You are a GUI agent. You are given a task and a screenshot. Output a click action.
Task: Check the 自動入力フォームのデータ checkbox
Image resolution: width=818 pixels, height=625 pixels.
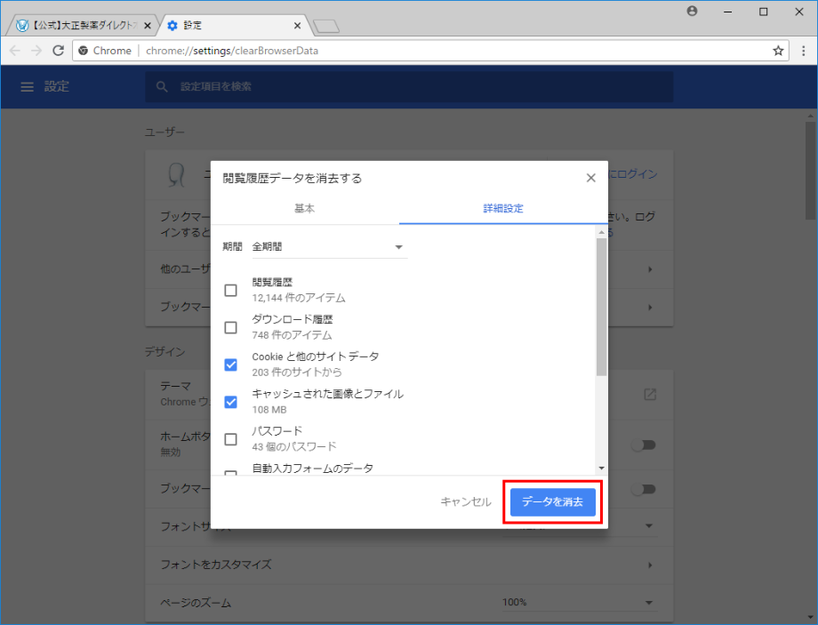tap(230, 473)
